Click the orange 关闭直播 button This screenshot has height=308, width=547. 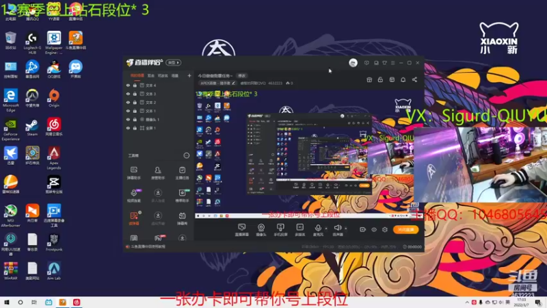405,229
